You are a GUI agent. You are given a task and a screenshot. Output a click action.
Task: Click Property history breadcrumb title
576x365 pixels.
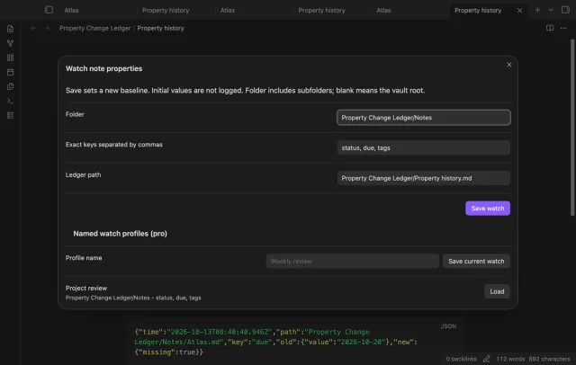160,28
